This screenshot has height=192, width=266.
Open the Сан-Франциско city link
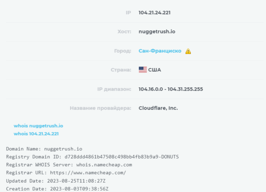(160, 51)
